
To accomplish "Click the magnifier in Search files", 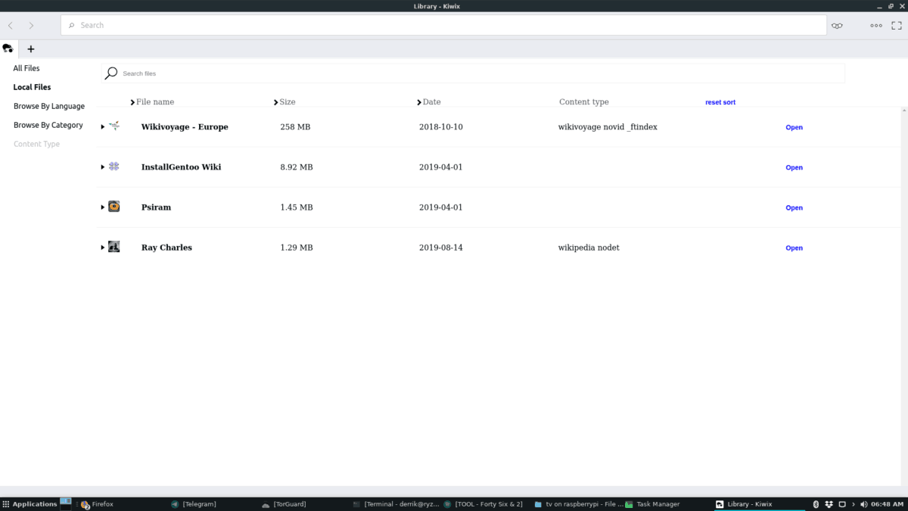I will 111,73.
